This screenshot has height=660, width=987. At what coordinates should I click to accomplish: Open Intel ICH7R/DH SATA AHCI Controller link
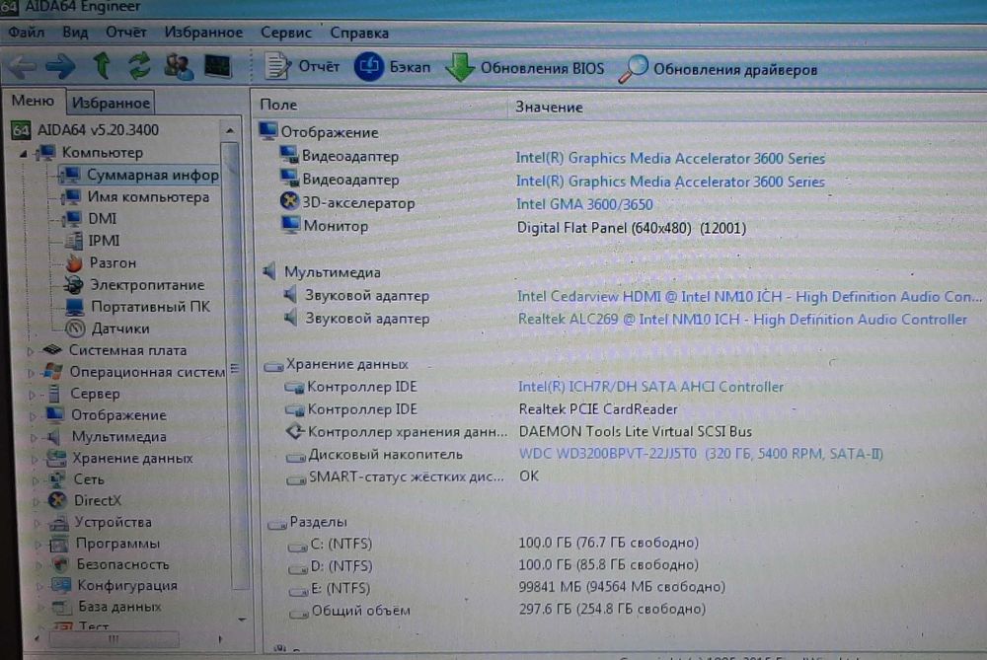[650, 387]
